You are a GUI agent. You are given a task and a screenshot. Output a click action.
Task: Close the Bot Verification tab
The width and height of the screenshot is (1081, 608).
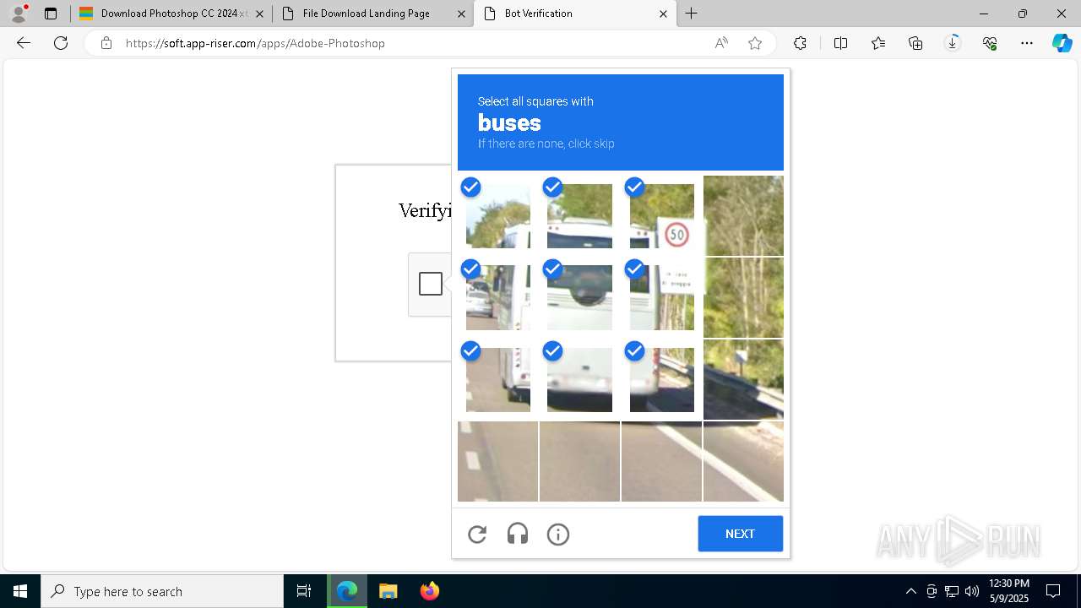coord(663,14)
